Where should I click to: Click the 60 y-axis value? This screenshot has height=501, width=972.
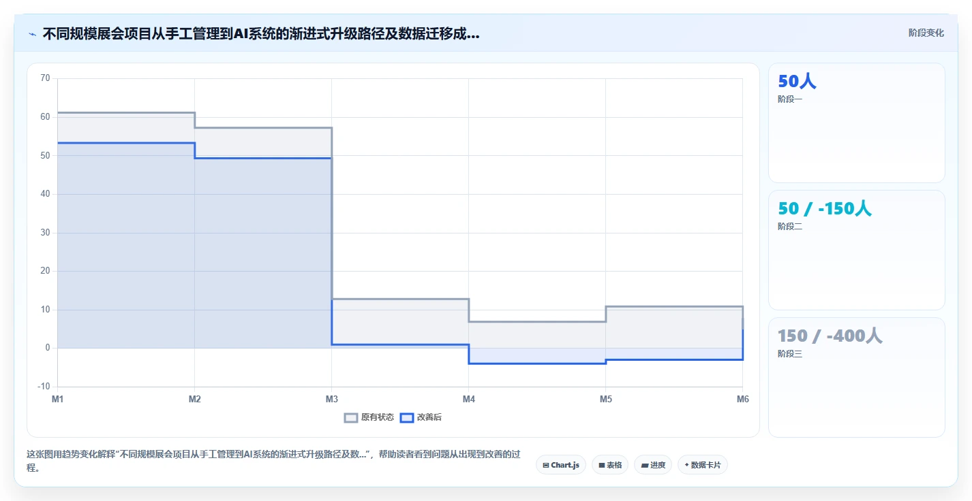click(x=45, y=117)
